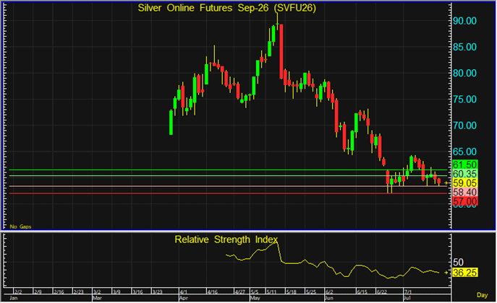Select the 4/1 date marker on timeline

[184, 291]
